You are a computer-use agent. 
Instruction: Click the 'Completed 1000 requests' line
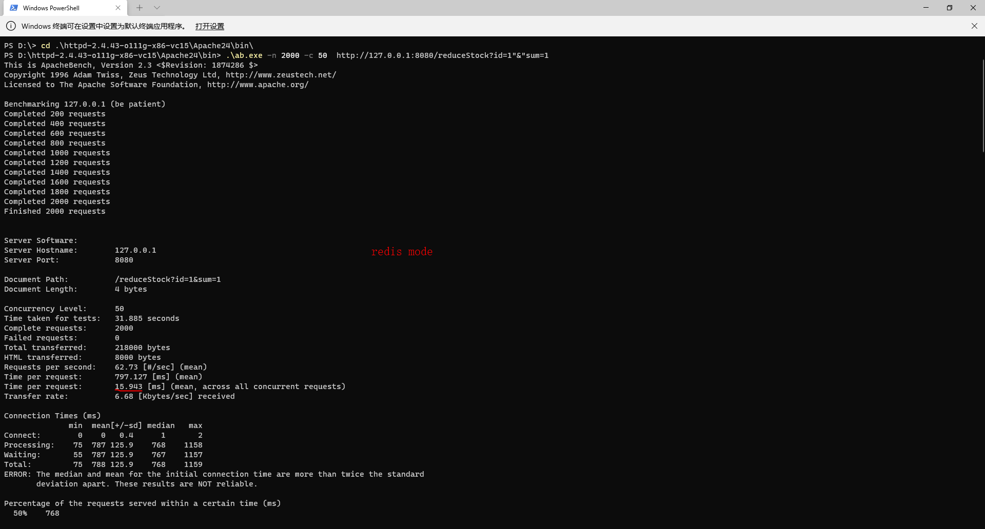(x=57, y=153)
